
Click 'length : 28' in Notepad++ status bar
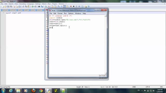pyautogui.click(x=80, y=87)
